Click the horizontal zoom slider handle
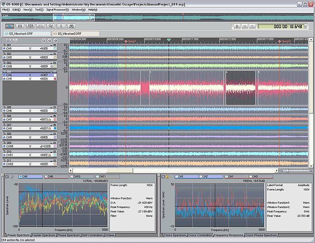This screenshot has height=243, width=315. coord(288,171)
